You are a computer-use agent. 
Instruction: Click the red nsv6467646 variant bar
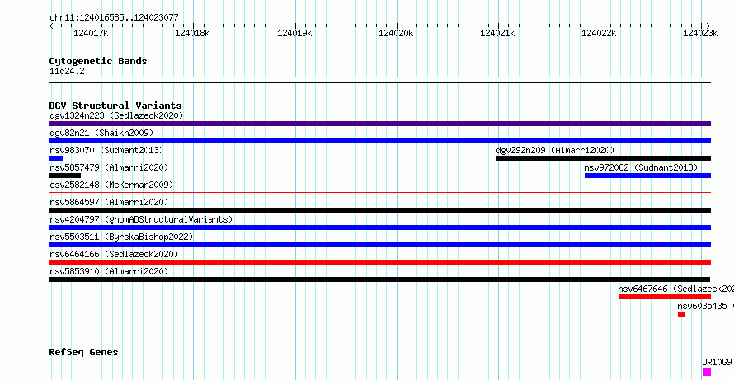pyautogui.click(x=664, y=297)
